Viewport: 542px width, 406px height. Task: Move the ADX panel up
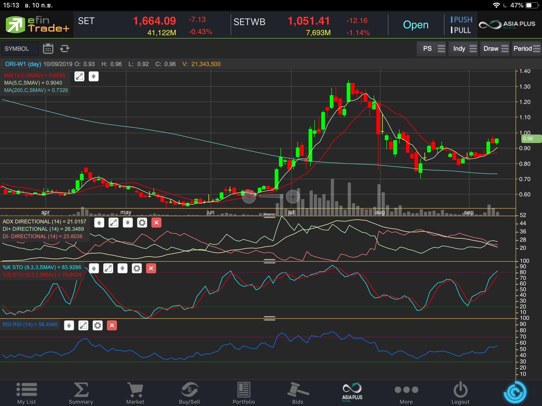(x=99, y=223)
